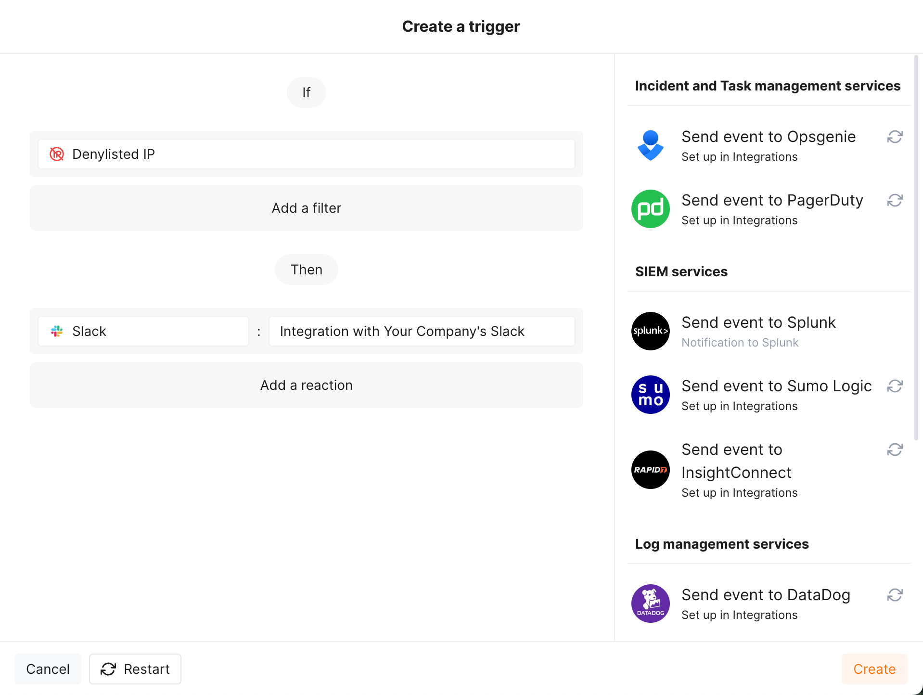The image size is (923, 695).
Task: Restart the trigger setup
Action: click(x=135, y=669)
